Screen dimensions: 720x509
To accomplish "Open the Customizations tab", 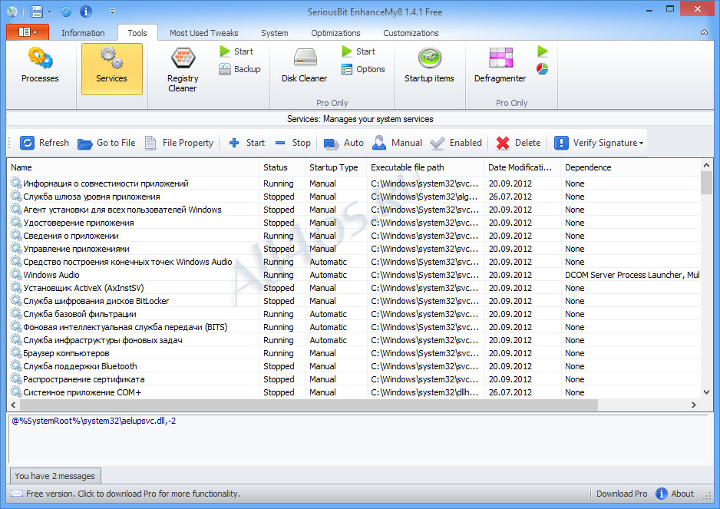I will [x=411, y=33].
